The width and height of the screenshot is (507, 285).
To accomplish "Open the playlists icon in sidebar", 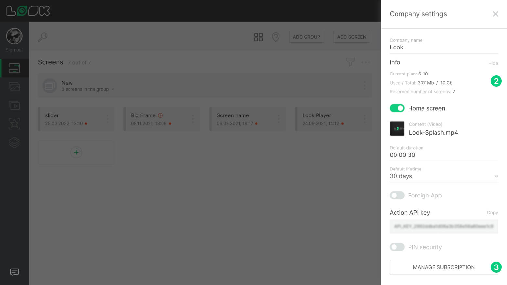I will coord(14,105).
